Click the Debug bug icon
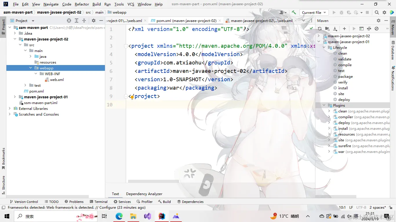396x222 pixels. click(341, 12)
